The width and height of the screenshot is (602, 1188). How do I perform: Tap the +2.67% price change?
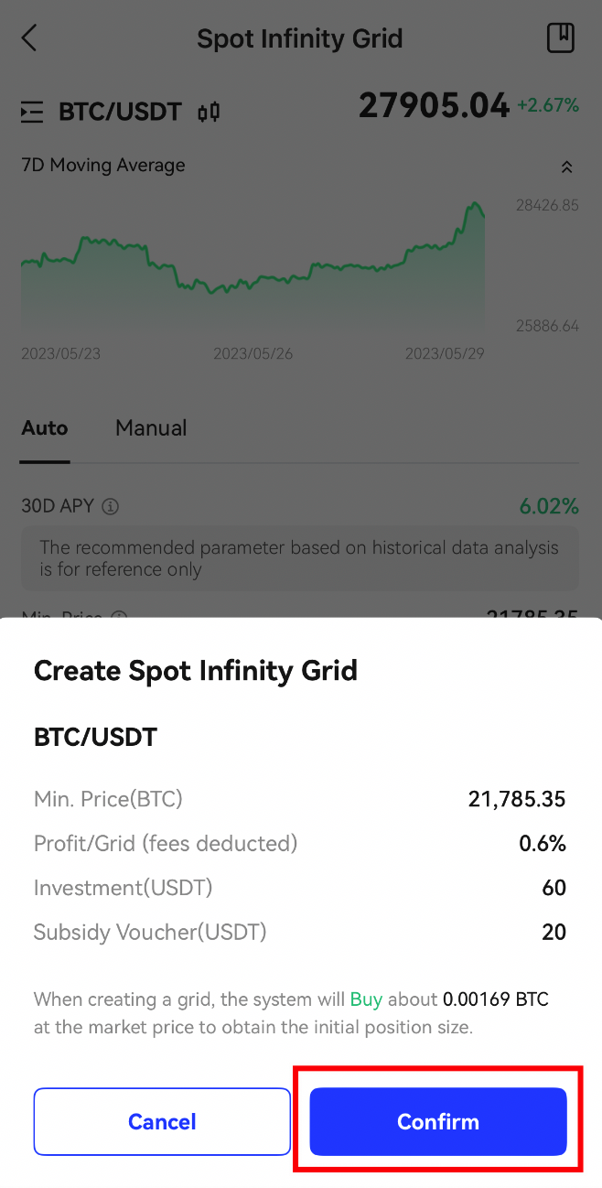(x=548, y=106)
